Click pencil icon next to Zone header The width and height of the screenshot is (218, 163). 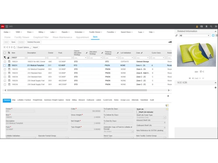tap(142, 53)
